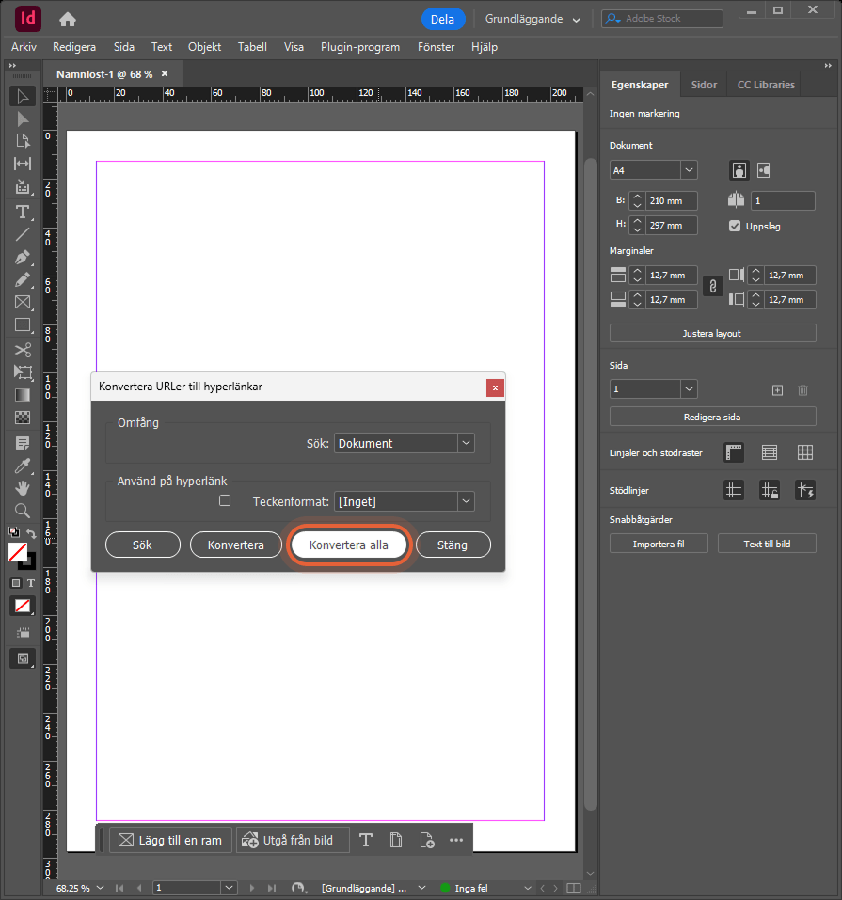Click Lägg till en ram button

[x=170, y=841]
